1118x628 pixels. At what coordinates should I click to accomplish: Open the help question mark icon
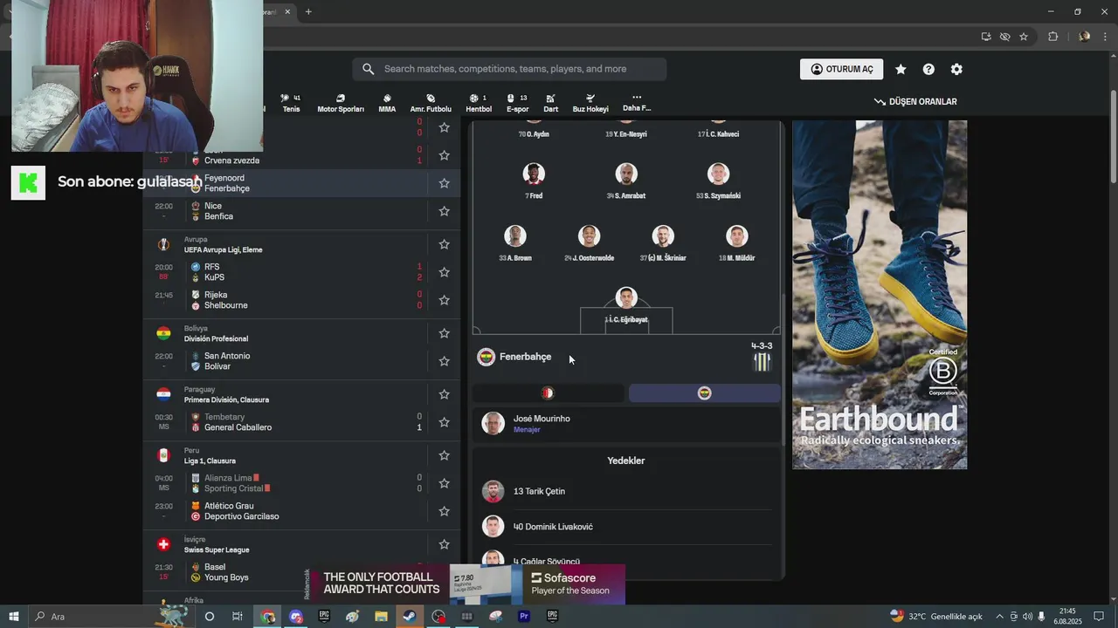pyautogui.click(x=928, y=69)
